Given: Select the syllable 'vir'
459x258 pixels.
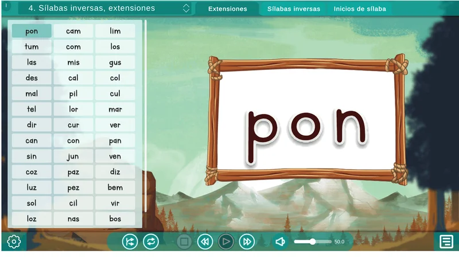Looking at the screenshot, I should pyautogui.click(x=115, y=203).
